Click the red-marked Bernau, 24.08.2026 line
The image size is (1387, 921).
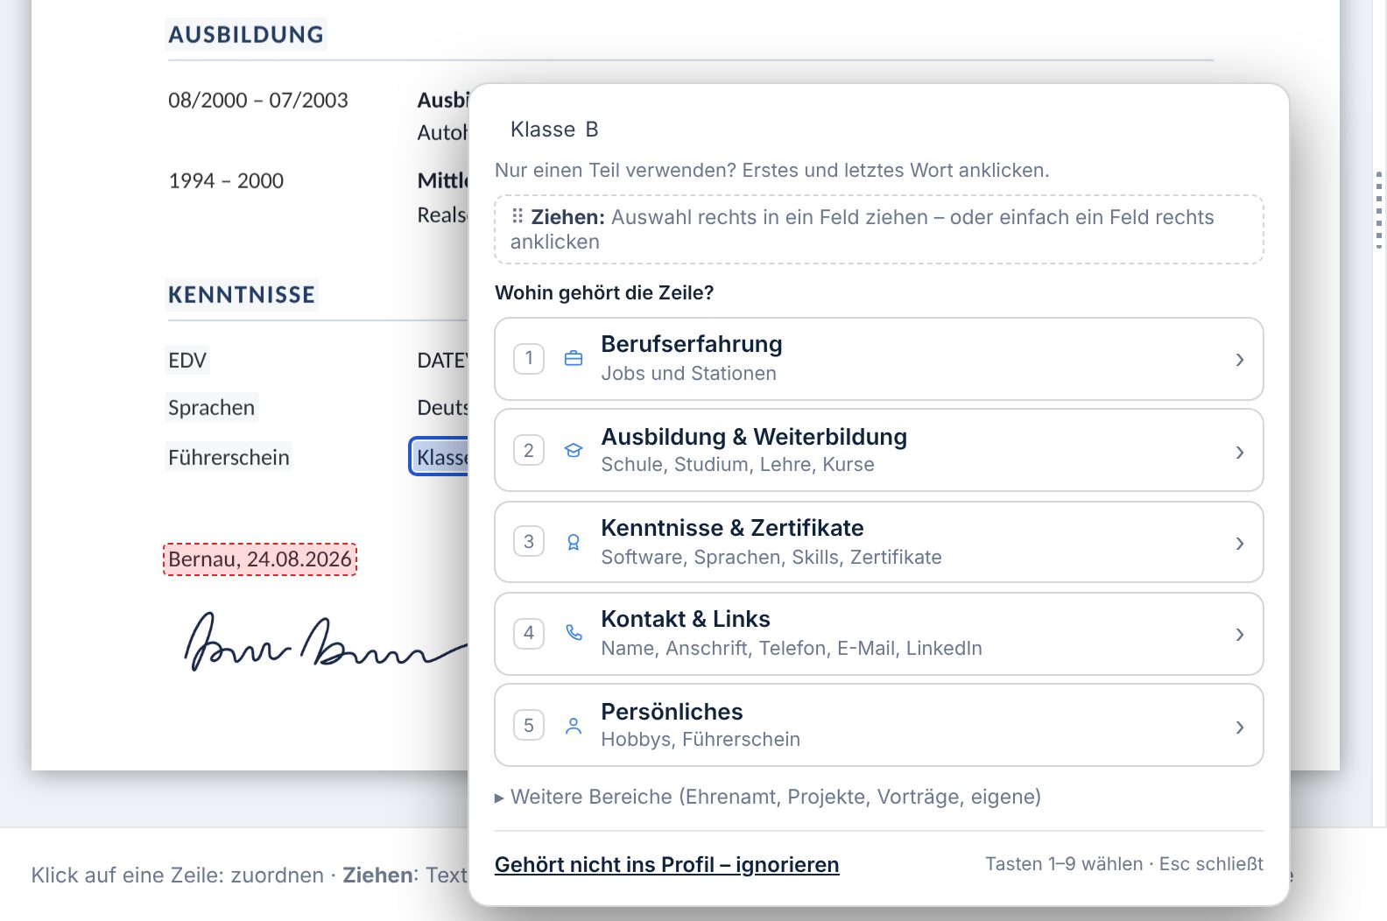(260, 559)
